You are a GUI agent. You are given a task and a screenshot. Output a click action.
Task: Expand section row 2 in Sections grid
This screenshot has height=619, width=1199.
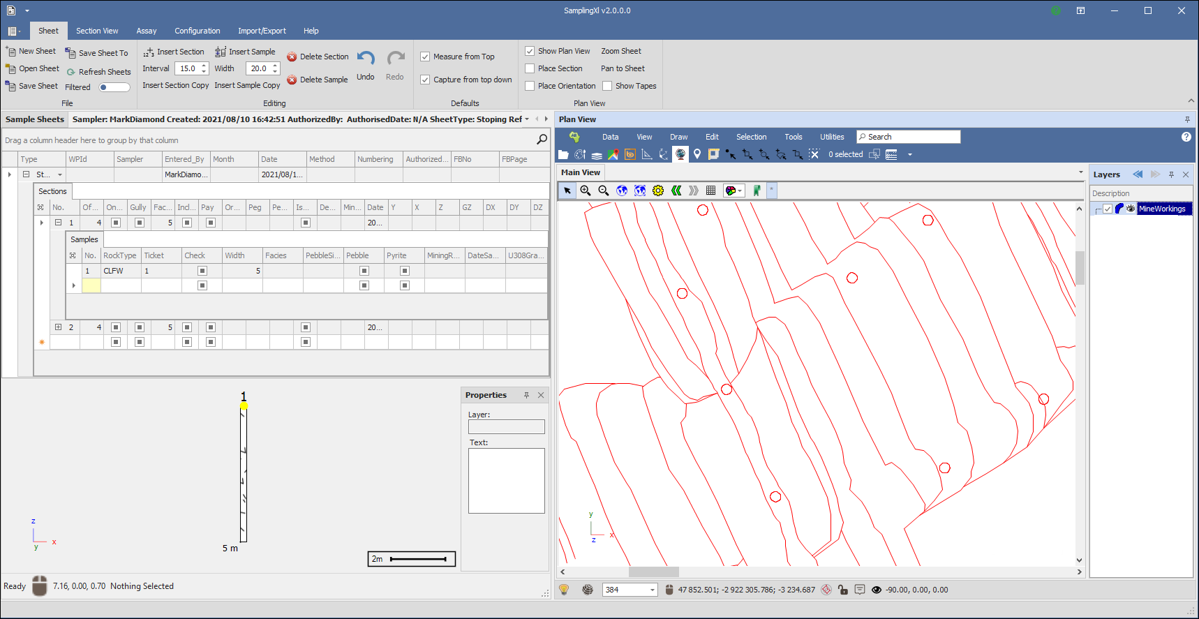tap(59, 327)
